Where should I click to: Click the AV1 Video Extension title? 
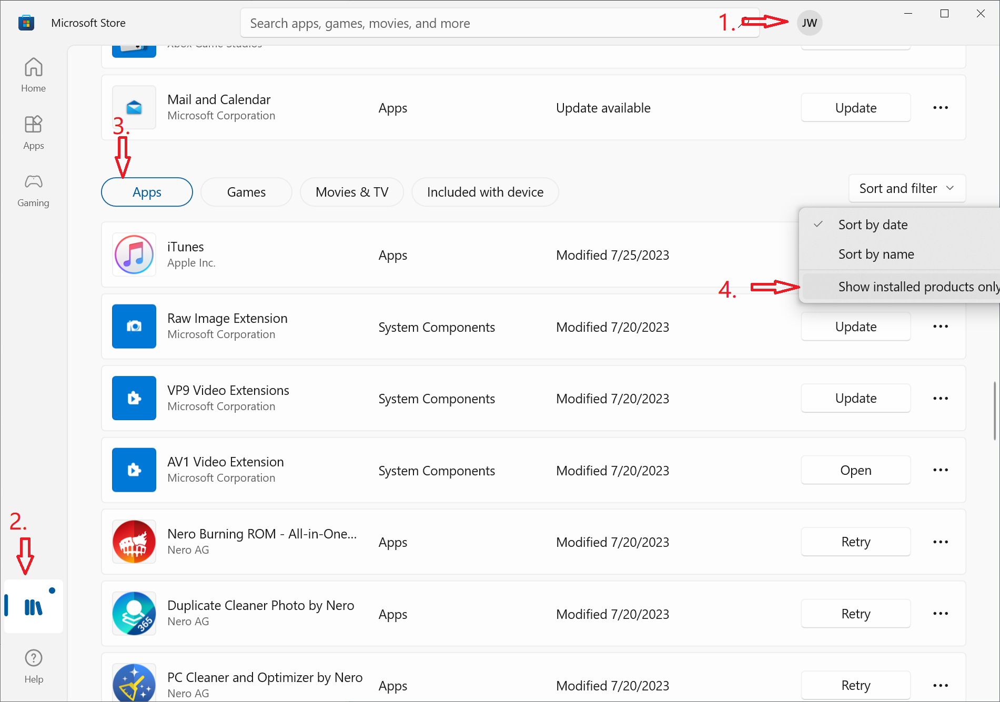point(226,462)
